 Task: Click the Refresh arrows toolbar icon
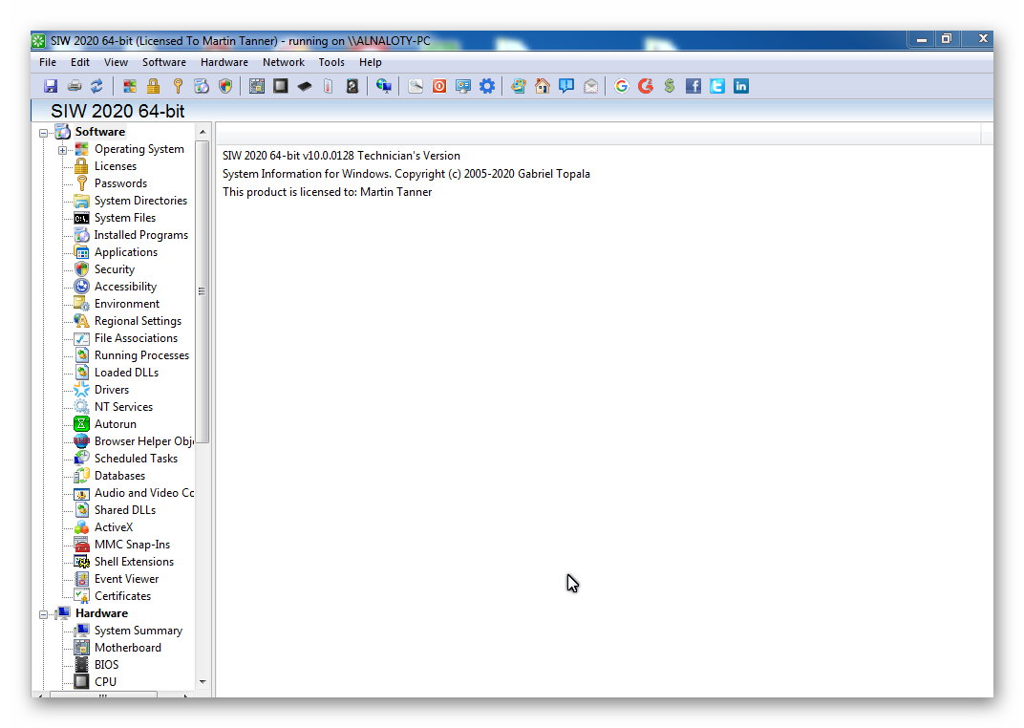click(x=96, y=86)
